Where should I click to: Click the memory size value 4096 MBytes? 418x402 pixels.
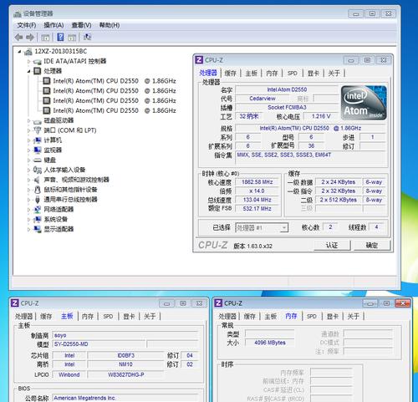pos(270,343)
